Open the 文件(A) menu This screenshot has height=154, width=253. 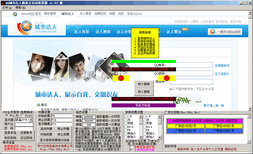point(7,8)
